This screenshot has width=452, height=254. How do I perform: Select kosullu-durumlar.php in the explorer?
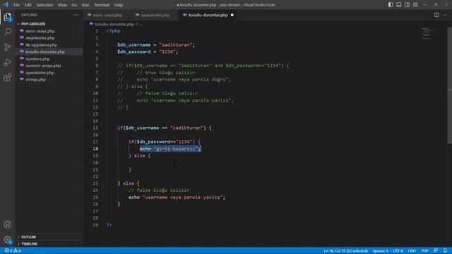point(49,52)
